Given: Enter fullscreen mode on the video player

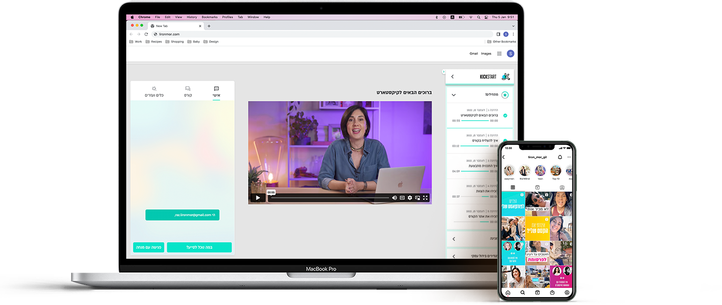Looking at the screenshot, I should [425, 198].
